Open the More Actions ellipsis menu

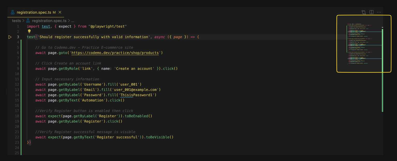[379, 12]
